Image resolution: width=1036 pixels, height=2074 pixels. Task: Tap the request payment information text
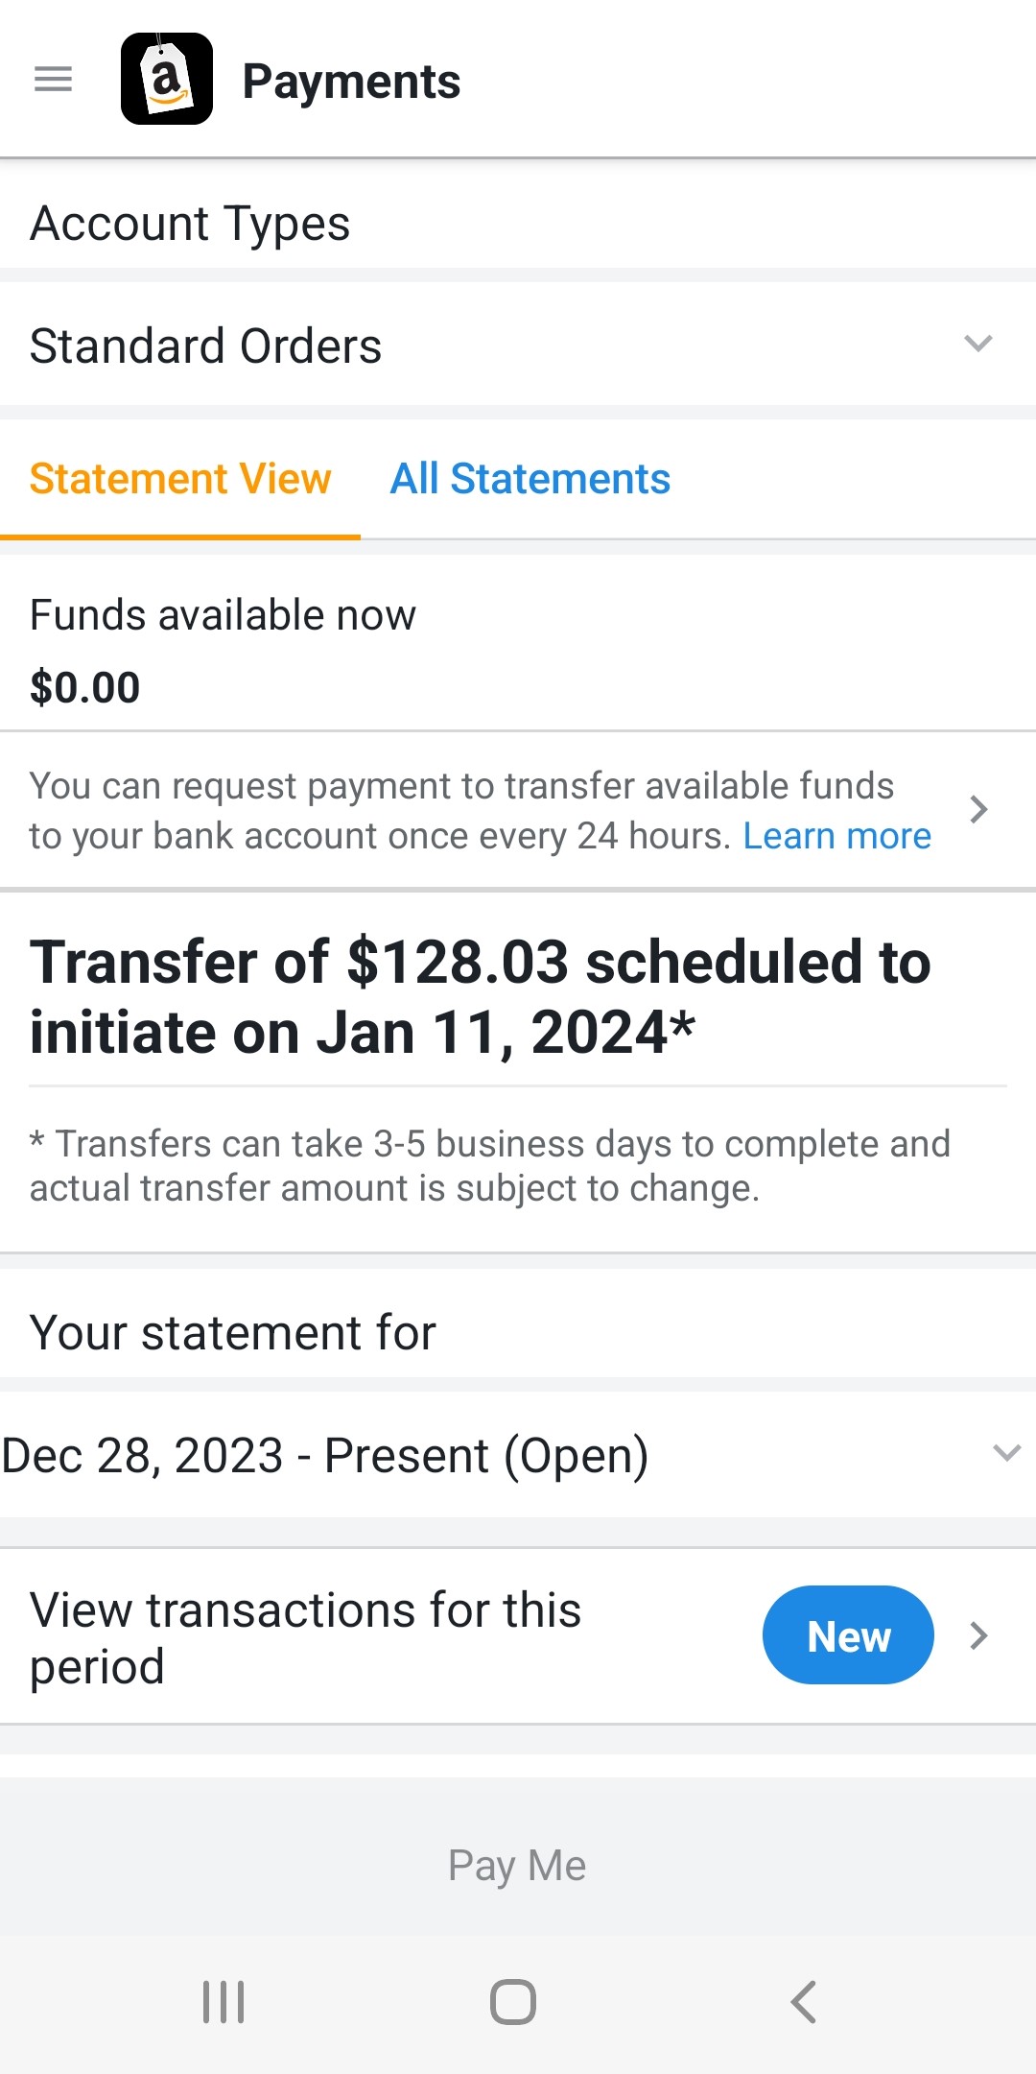462,811
